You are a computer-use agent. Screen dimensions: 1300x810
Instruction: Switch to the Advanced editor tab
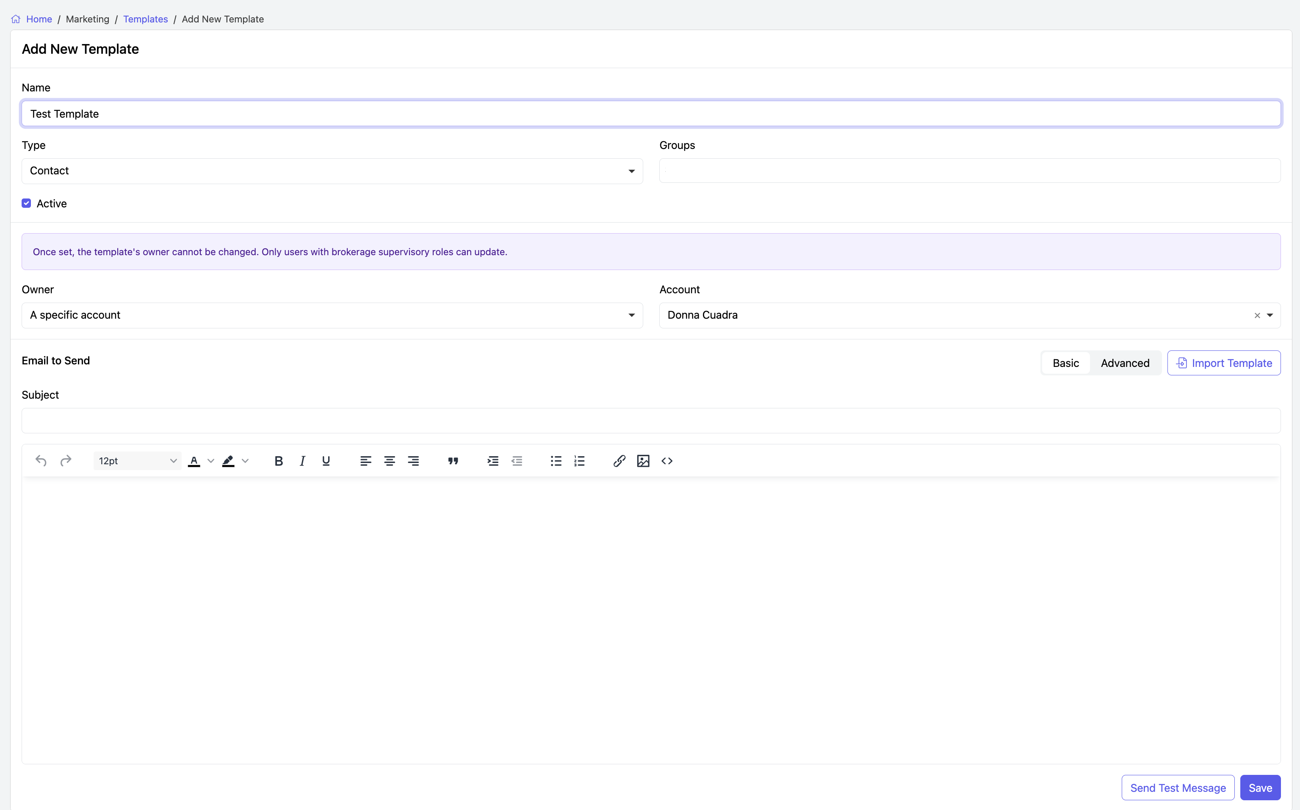[1125, 363]
